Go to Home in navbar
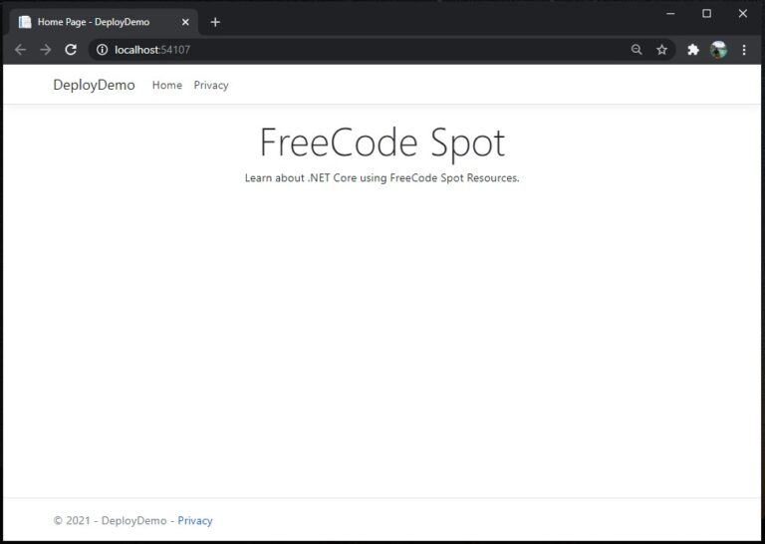765x544 pixels. coord(167,86)
